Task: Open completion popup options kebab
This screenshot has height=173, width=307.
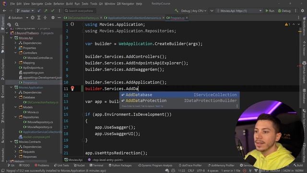Action: coord(237,106)
